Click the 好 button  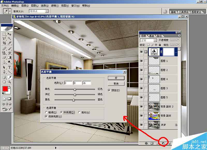(116, 78)
